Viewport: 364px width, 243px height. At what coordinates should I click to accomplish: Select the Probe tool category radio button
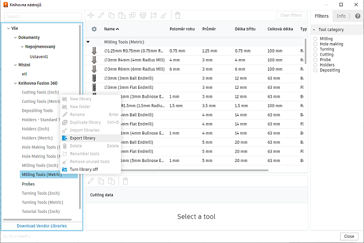(315, 60)
